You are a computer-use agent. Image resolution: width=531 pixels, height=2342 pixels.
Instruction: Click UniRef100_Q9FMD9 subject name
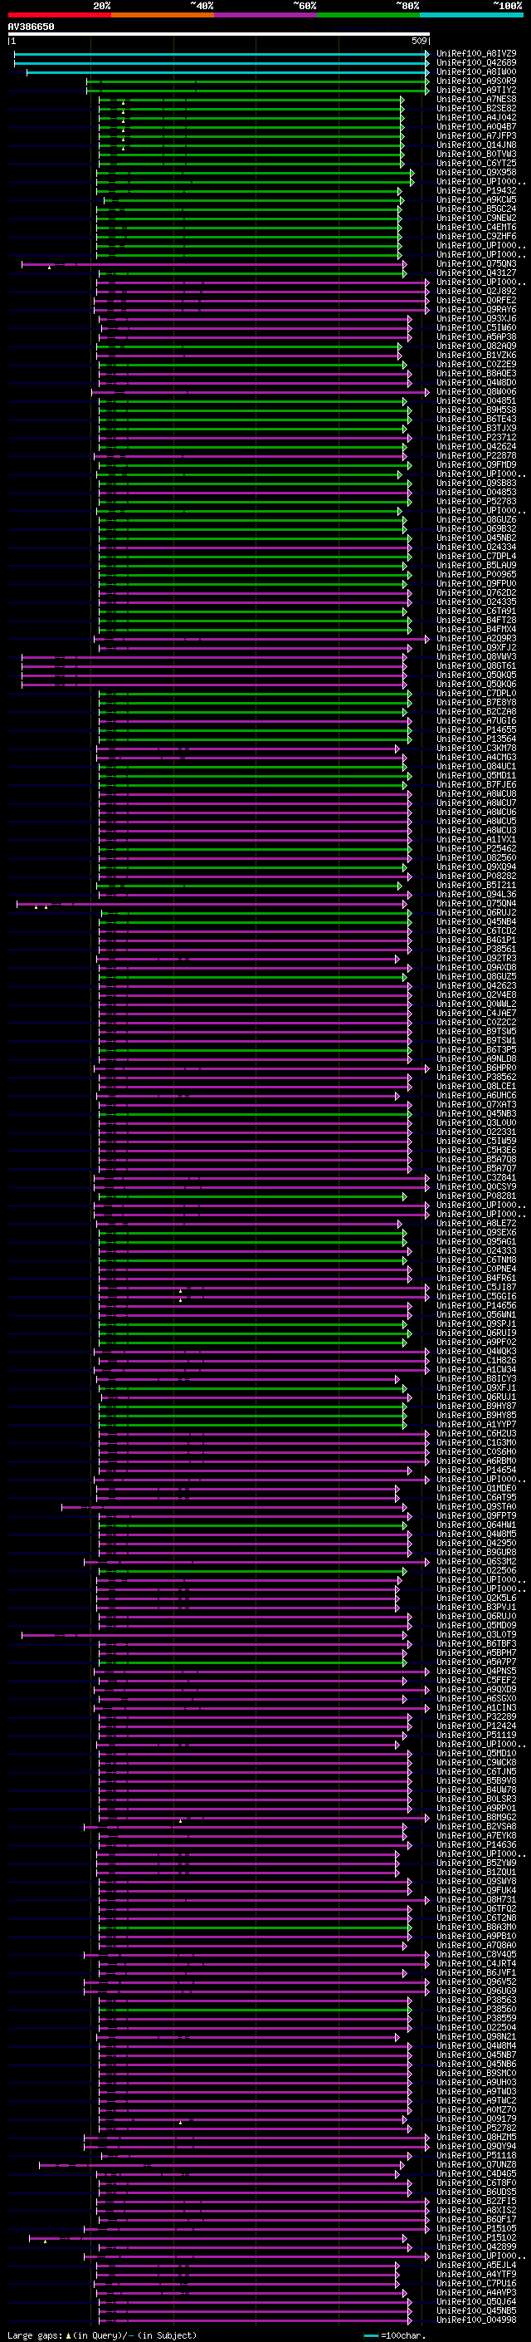pyautogui.click(x=476, y=464)
